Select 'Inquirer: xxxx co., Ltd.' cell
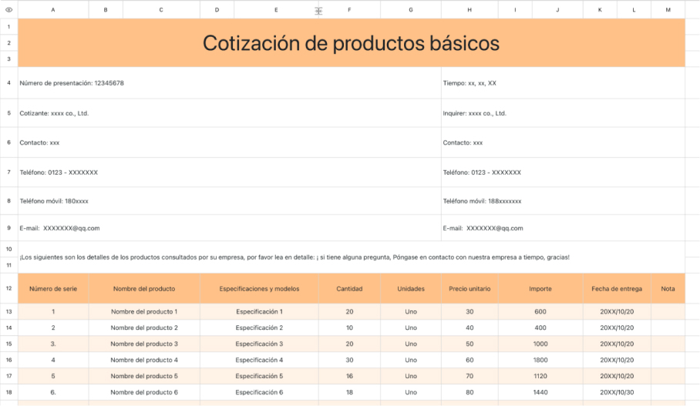 563,113
